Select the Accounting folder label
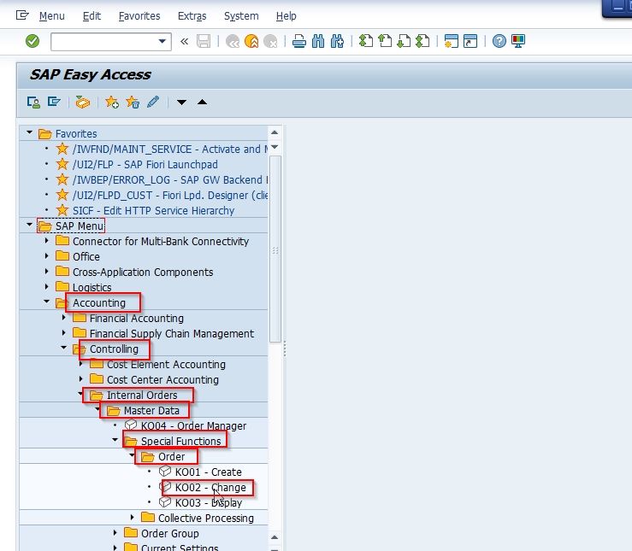This screenshot has height=551, width=632. (x=99, y=302)
